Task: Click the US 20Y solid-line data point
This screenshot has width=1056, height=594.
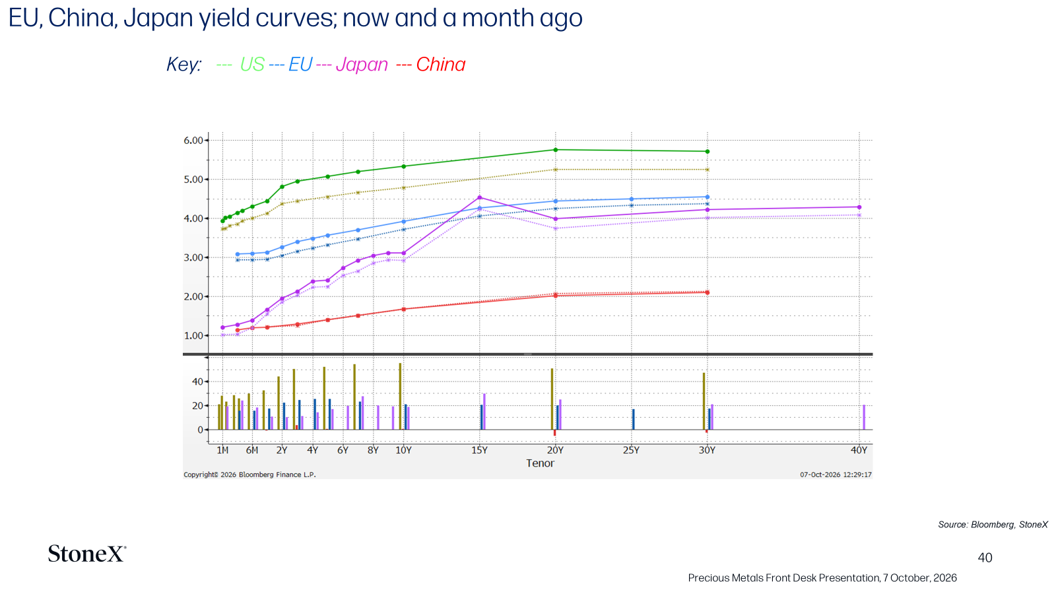Action: click(555, 150)
